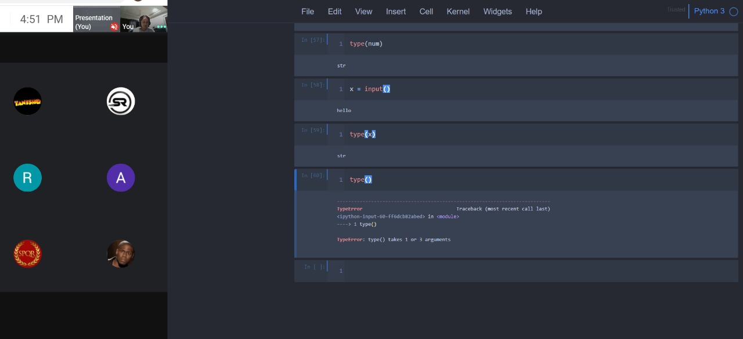
Task: Open the Widgets menu
Action: point(497,12)
